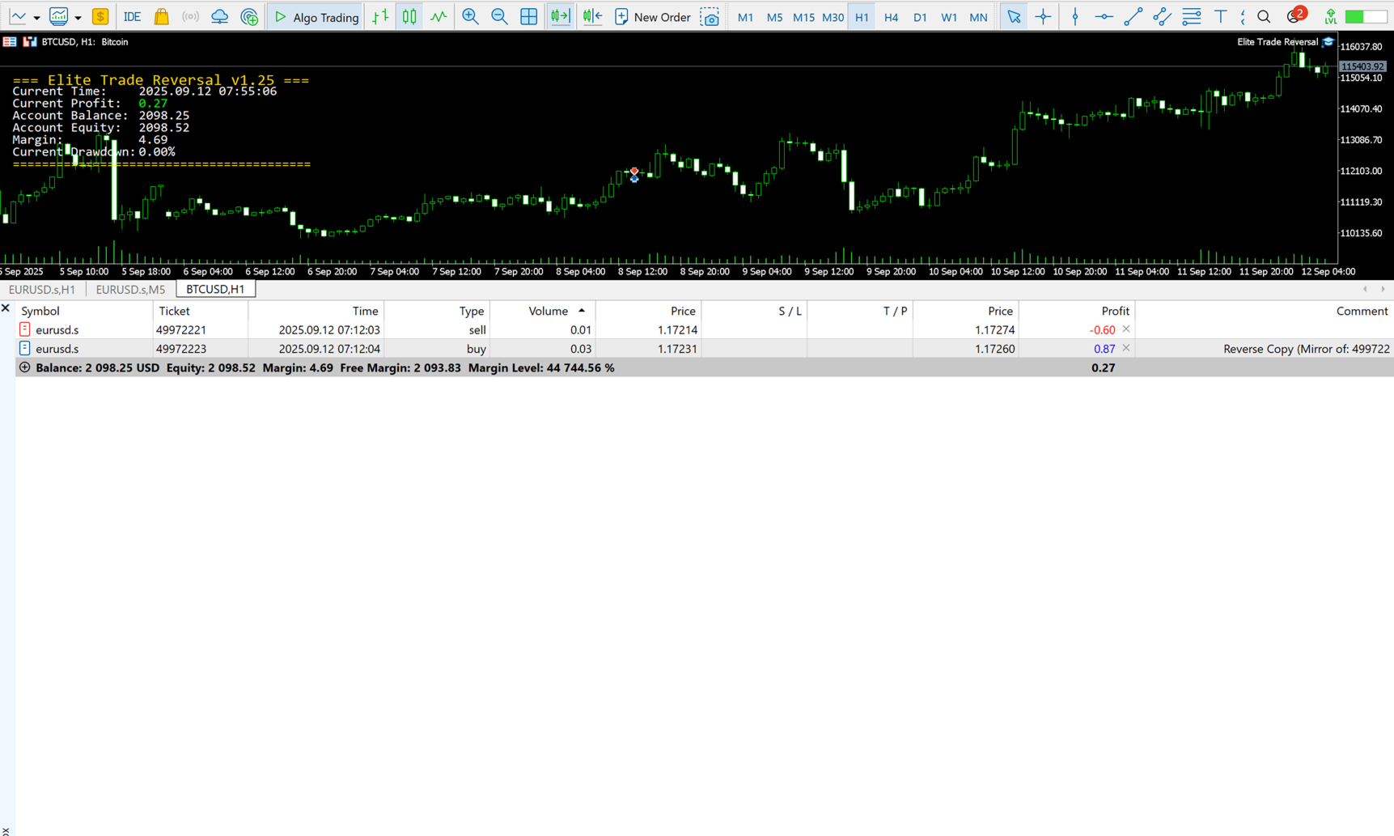The width and height of the screenshot is (1394, 836).
Task: Tile chart windows with grid icon
Action: click(528, 16)
